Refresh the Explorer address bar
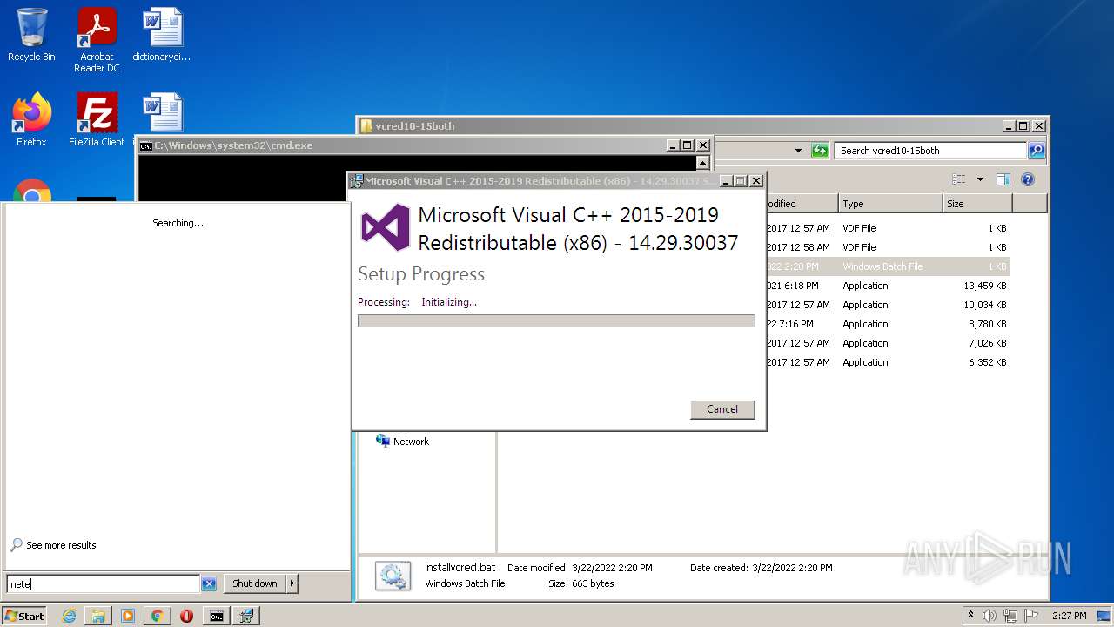This screenshot has width=1114, height=627. (820, 151)
